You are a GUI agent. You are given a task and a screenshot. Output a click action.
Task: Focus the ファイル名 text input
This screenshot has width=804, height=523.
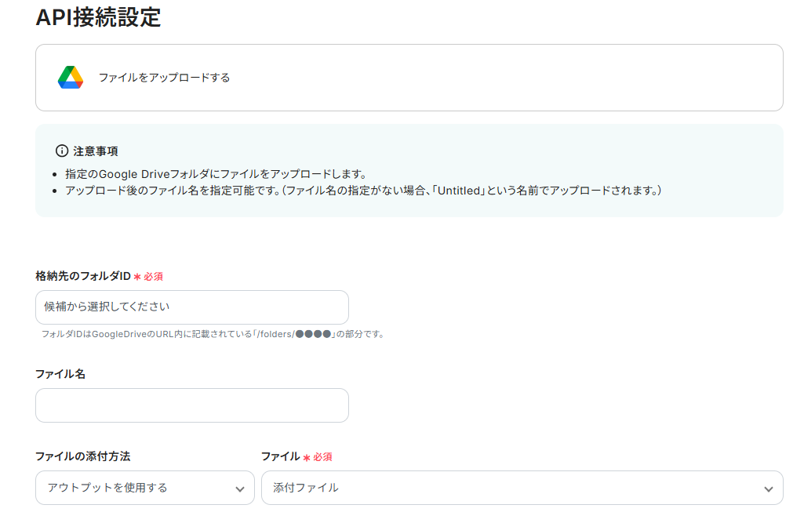[x=191, y=405]
